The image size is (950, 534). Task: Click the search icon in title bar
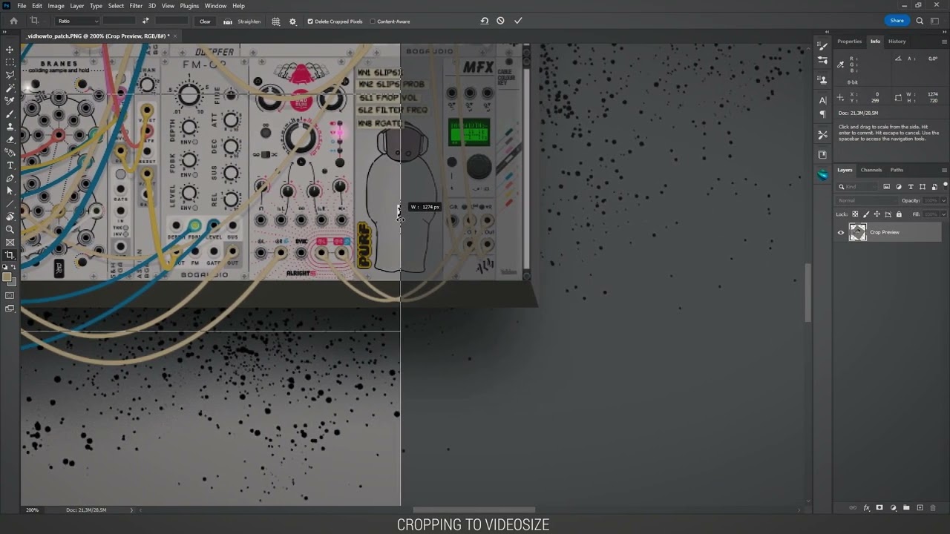coord(919,21)
